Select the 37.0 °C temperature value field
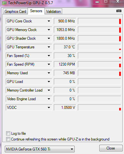The height and width of the screenshot is (154, 124). click(65, 47)
